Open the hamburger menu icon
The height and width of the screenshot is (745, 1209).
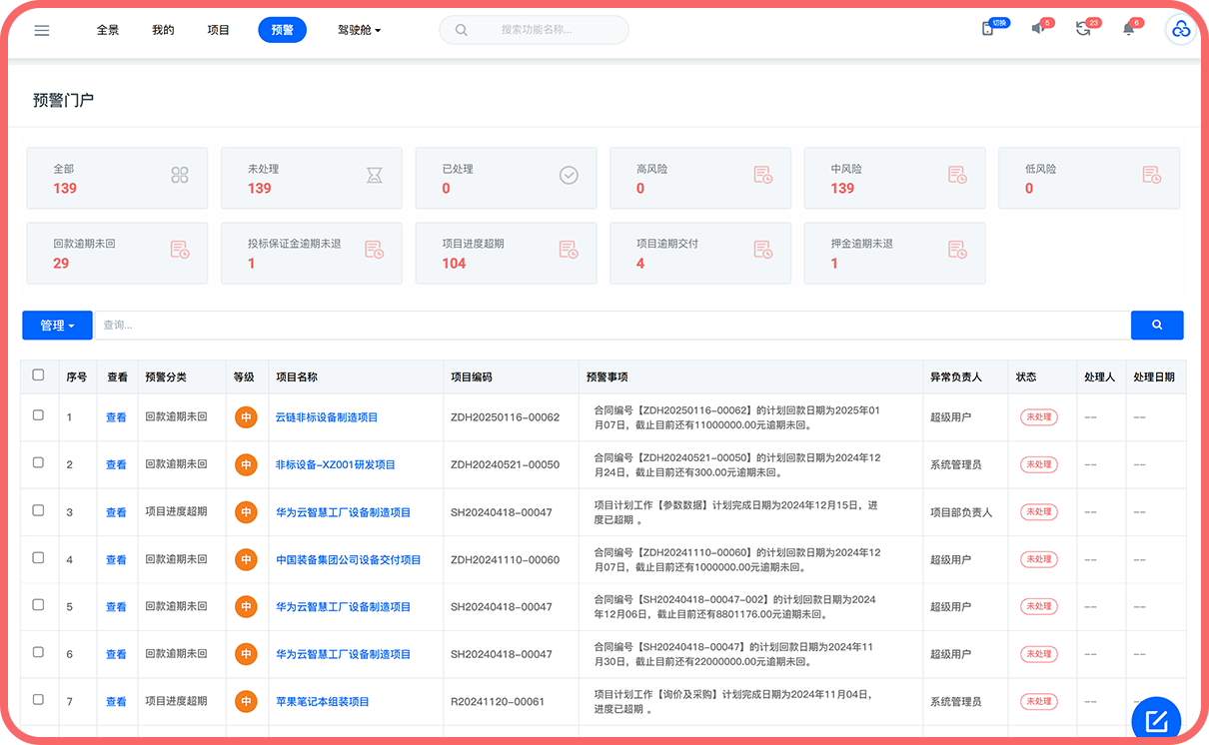(x=42, y=30)
